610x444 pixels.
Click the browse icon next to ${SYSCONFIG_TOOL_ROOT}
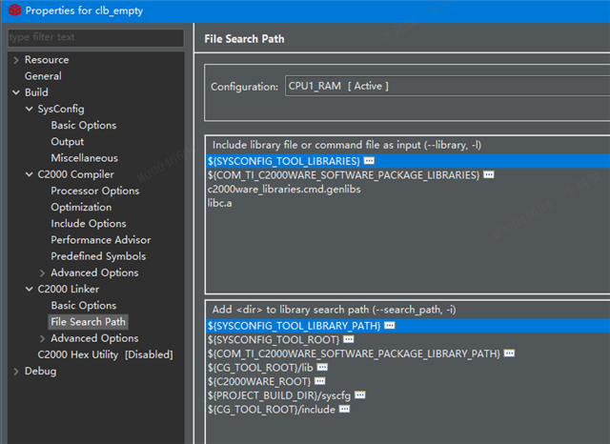(x=349, y=339)
